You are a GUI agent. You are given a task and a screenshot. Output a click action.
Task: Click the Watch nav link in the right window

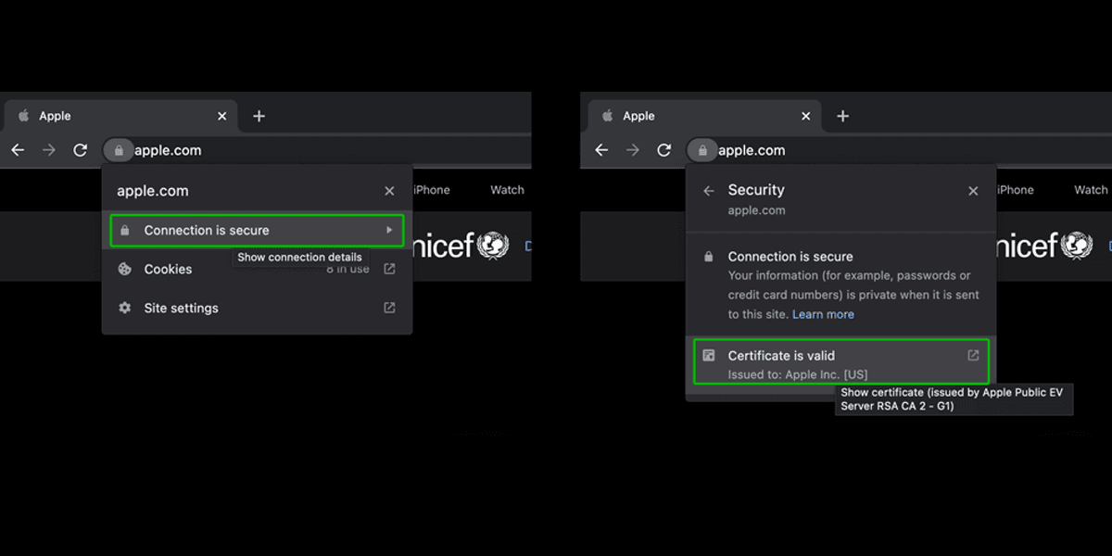(1091, 190)
